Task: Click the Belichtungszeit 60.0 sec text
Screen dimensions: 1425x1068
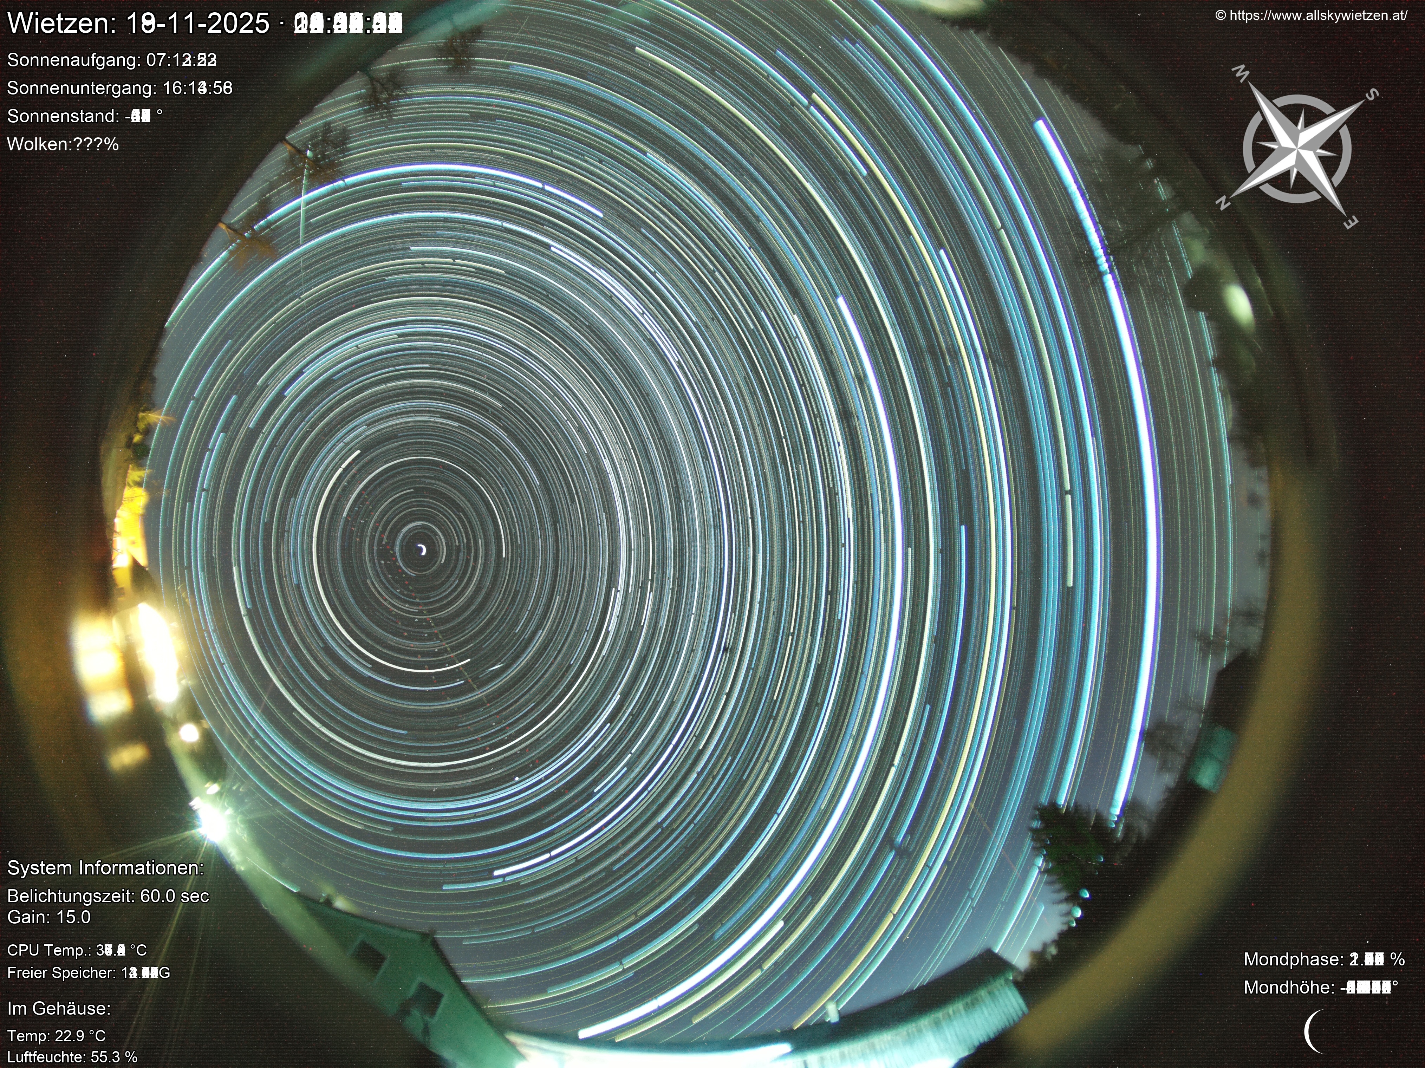Action: 108,896
